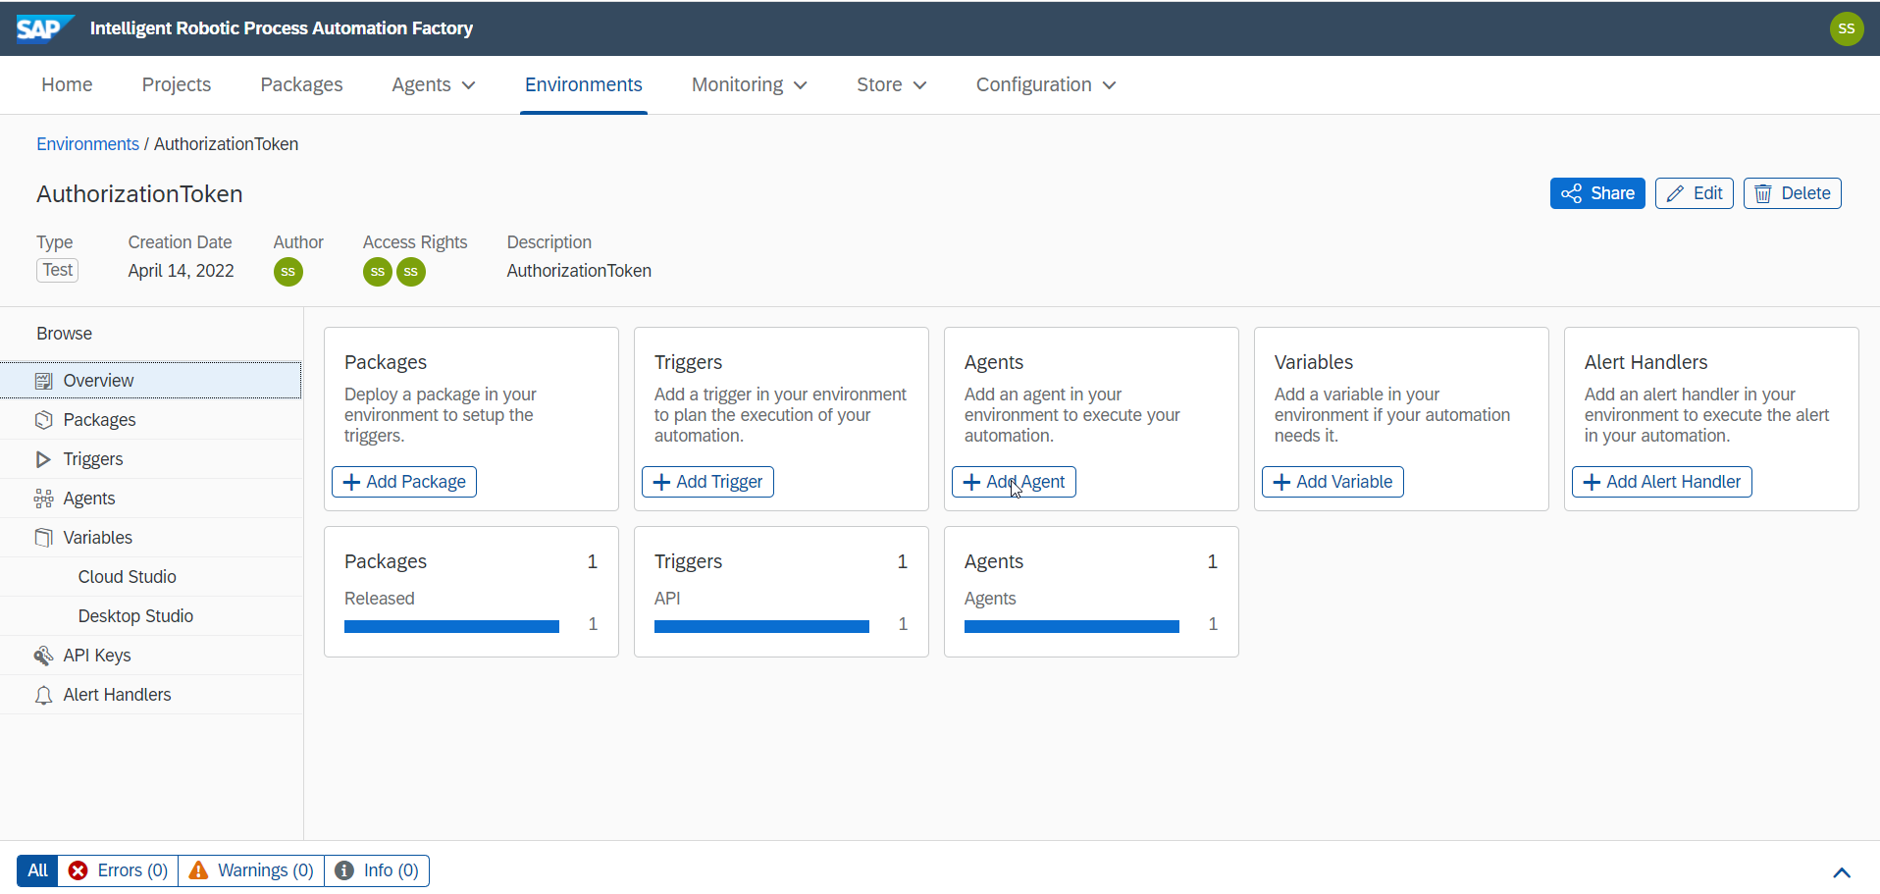
Task: Click the Delete button
Action: (x=1792, y=193)
